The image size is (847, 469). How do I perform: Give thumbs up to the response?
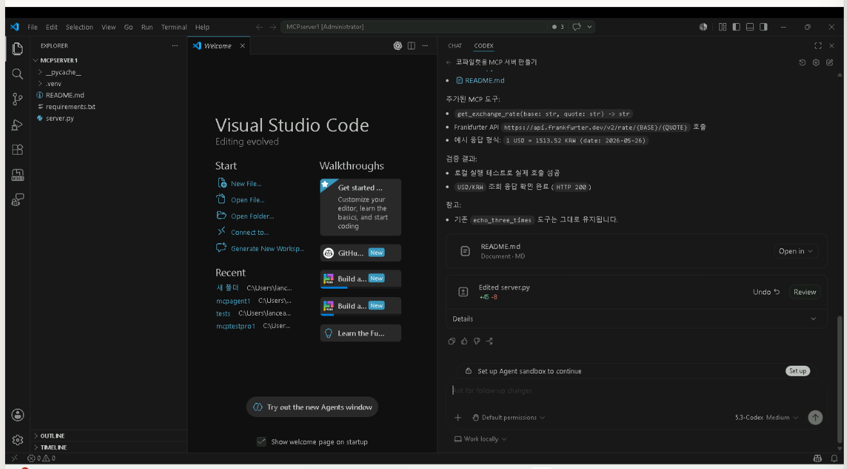click(x=464, y=341)
